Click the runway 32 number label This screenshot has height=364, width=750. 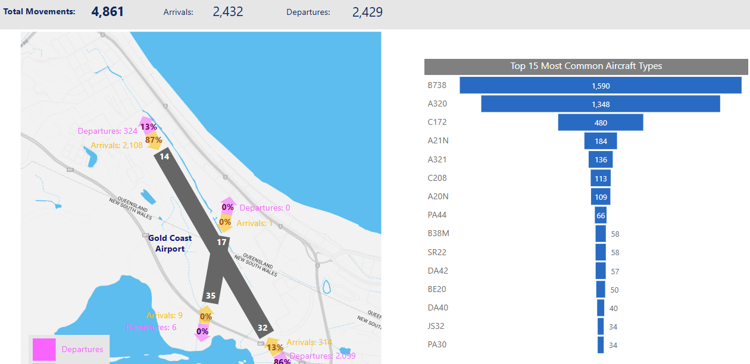(262, 328)
